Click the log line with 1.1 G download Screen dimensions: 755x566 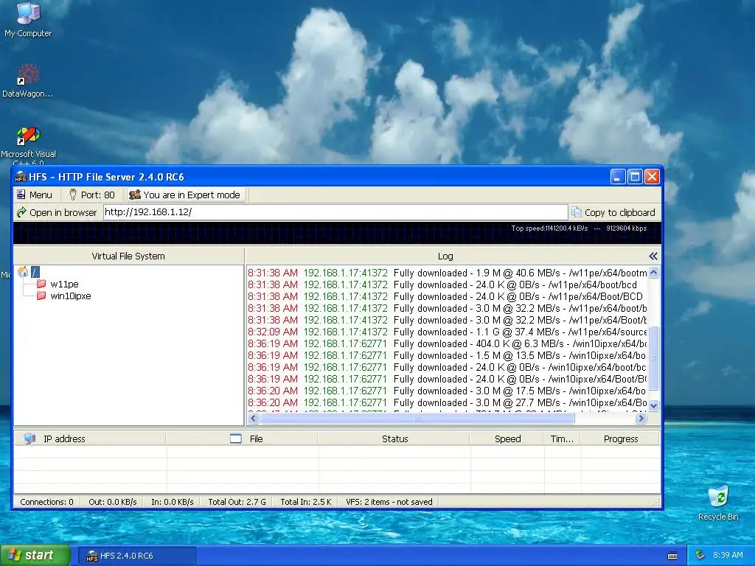pos(448,332)
